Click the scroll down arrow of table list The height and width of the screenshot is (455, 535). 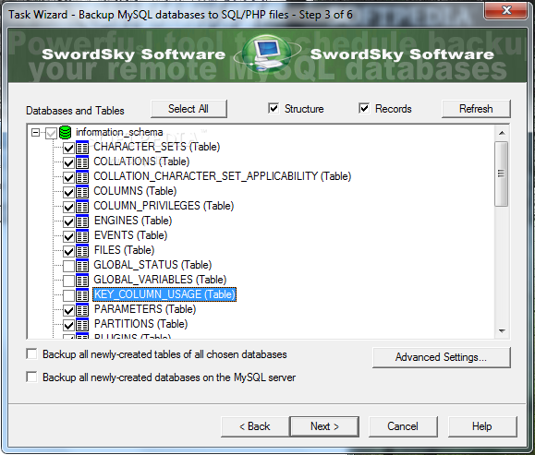click(502, 331)
